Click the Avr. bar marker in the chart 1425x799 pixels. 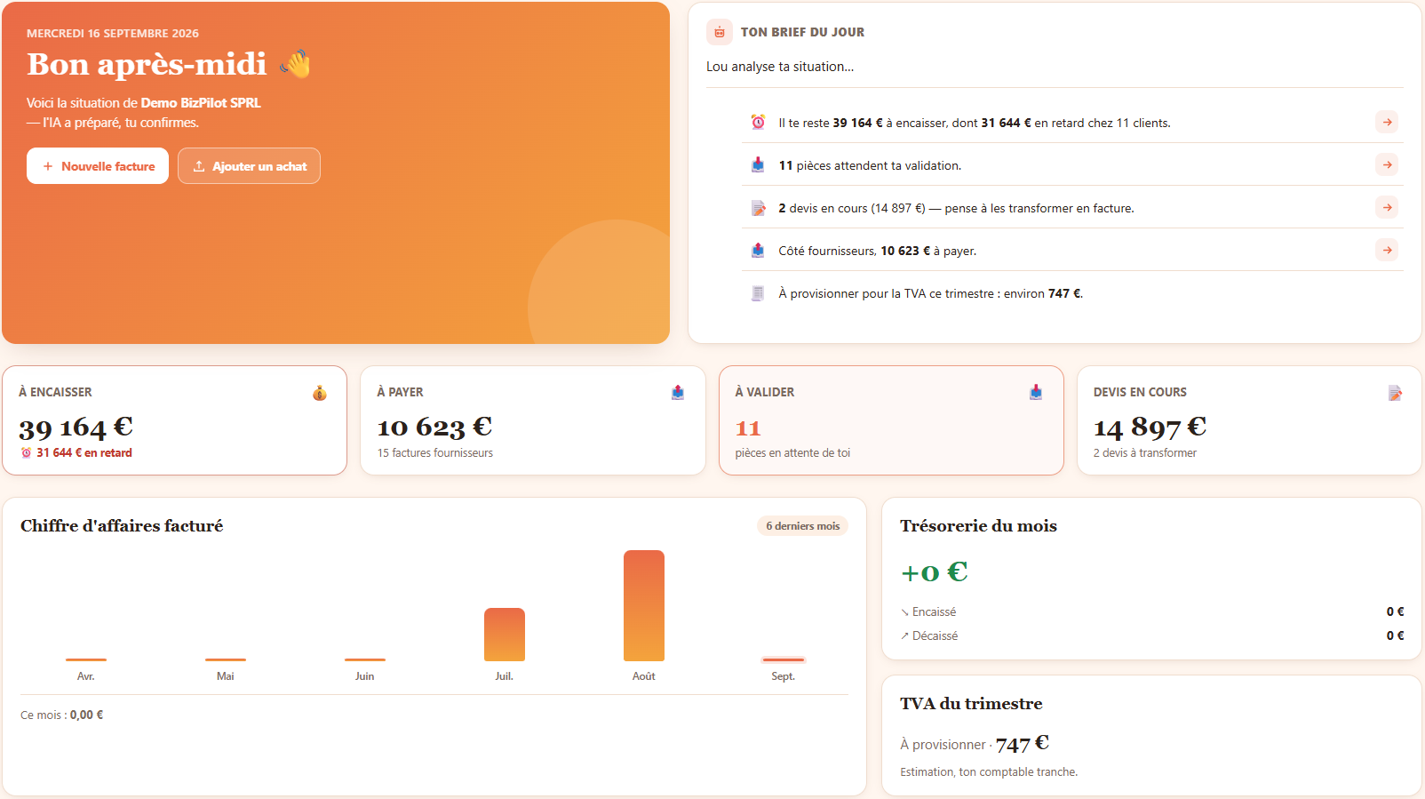click(86, 659)
